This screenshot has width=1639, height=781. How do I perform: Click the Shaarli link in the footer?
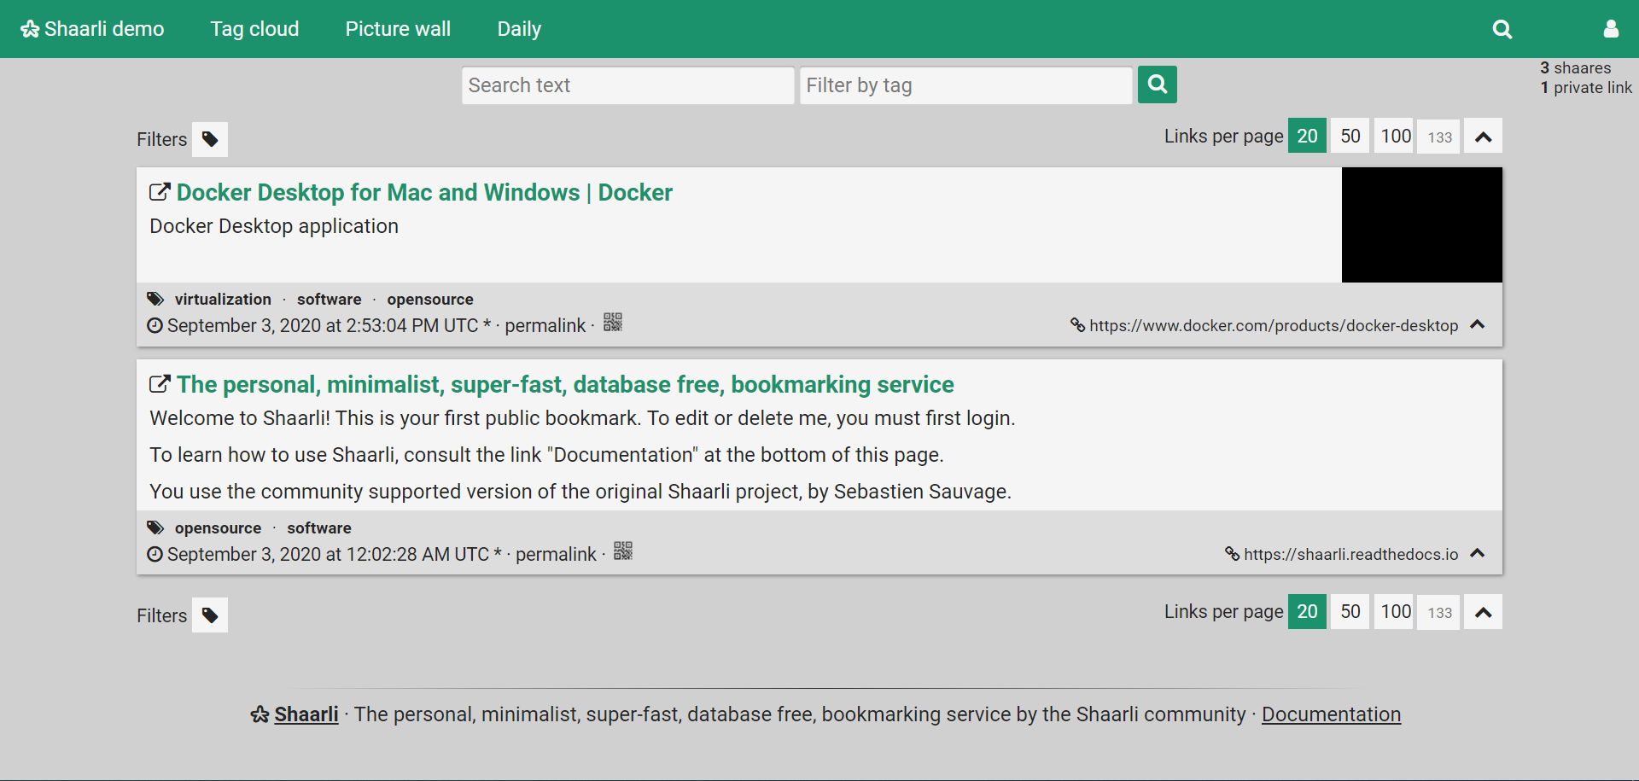306,714
